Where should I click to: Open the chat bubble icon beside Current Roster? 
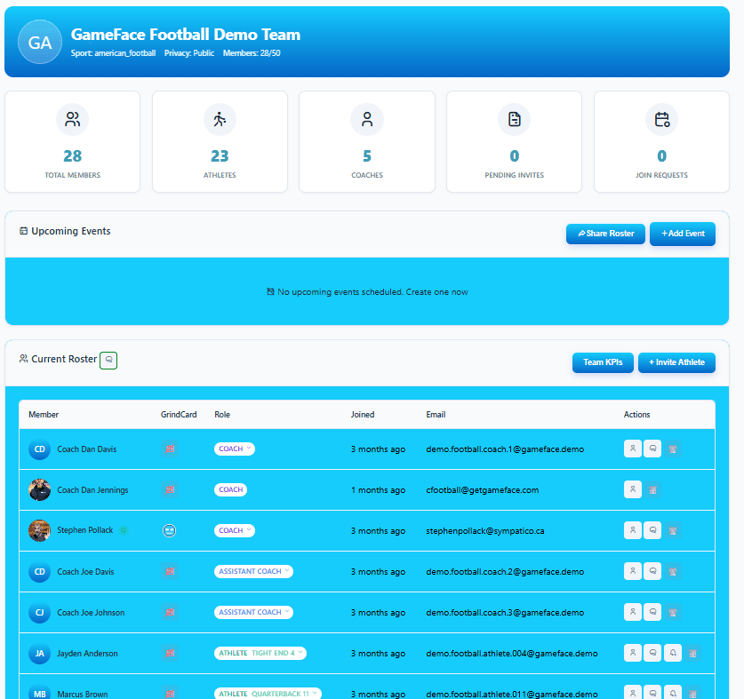pyautogui.click(x=108, y=360)
